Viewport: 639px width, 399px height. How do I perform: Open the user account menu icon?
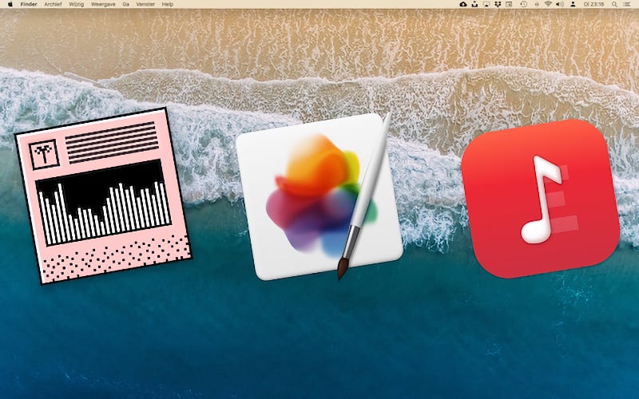[573, 4]
